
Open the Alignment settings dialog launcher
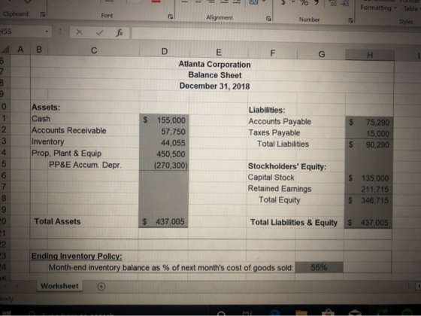268,19
